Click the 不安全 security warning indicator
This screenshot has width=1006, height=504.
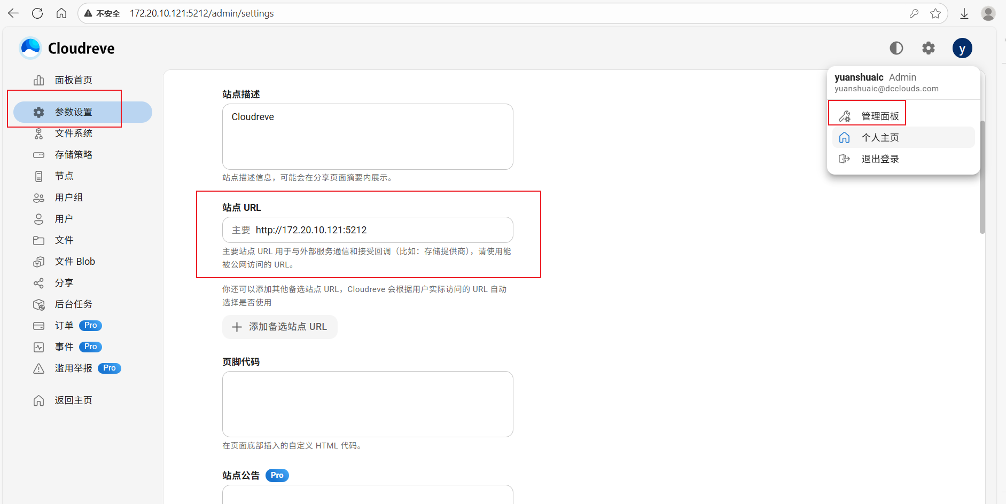(x=102, y=13)
